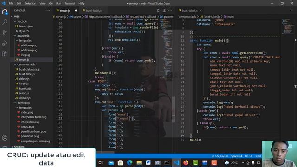Open the Explorer view in activity bar

(x=5, y=12)
